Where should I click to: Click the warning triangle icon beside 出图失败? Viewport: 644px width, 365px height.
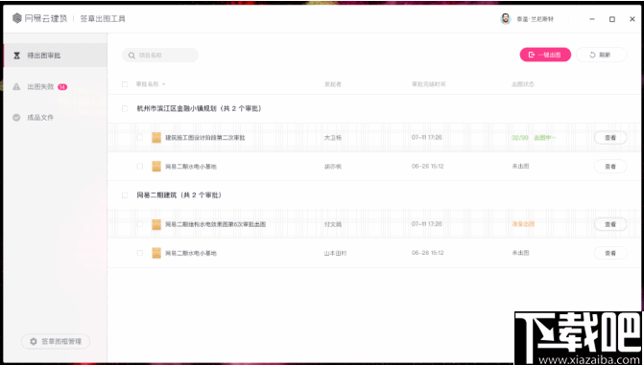pos(16,86)
